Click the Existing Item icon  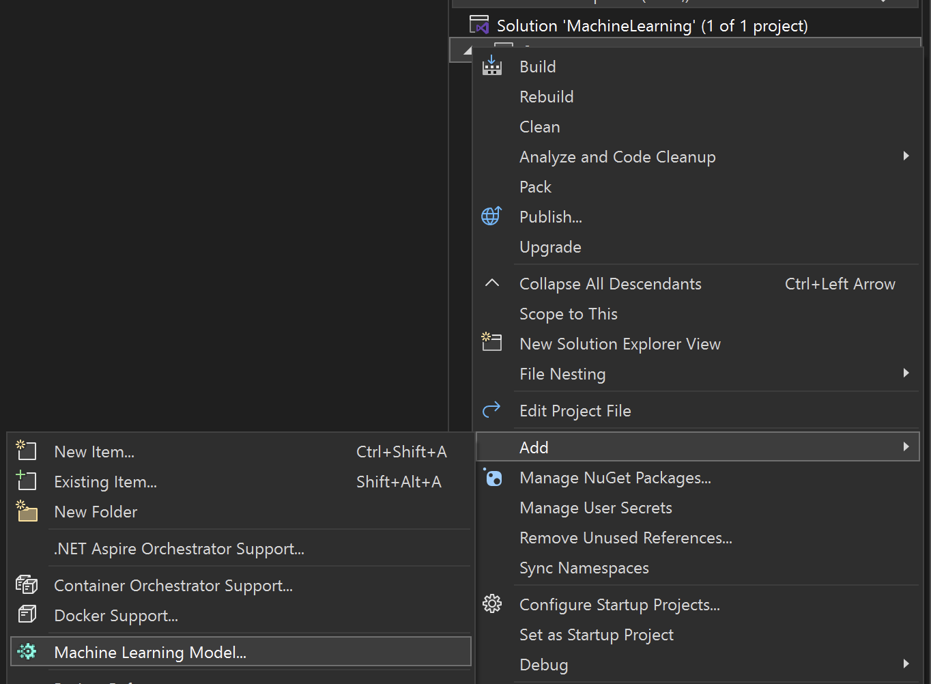[26, 481]
